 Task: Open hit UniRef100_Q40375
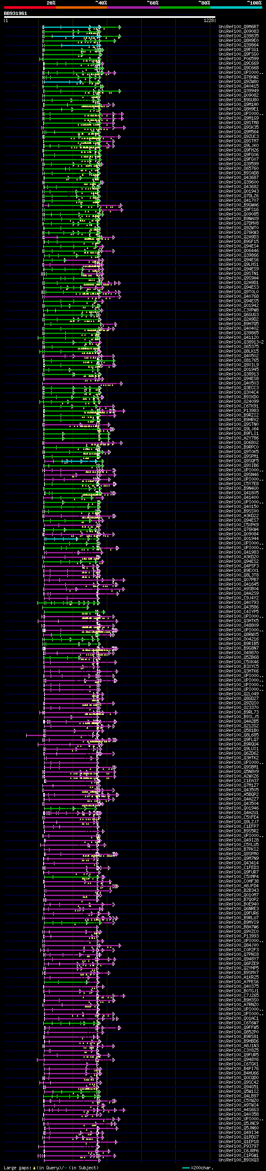point(239,987)
